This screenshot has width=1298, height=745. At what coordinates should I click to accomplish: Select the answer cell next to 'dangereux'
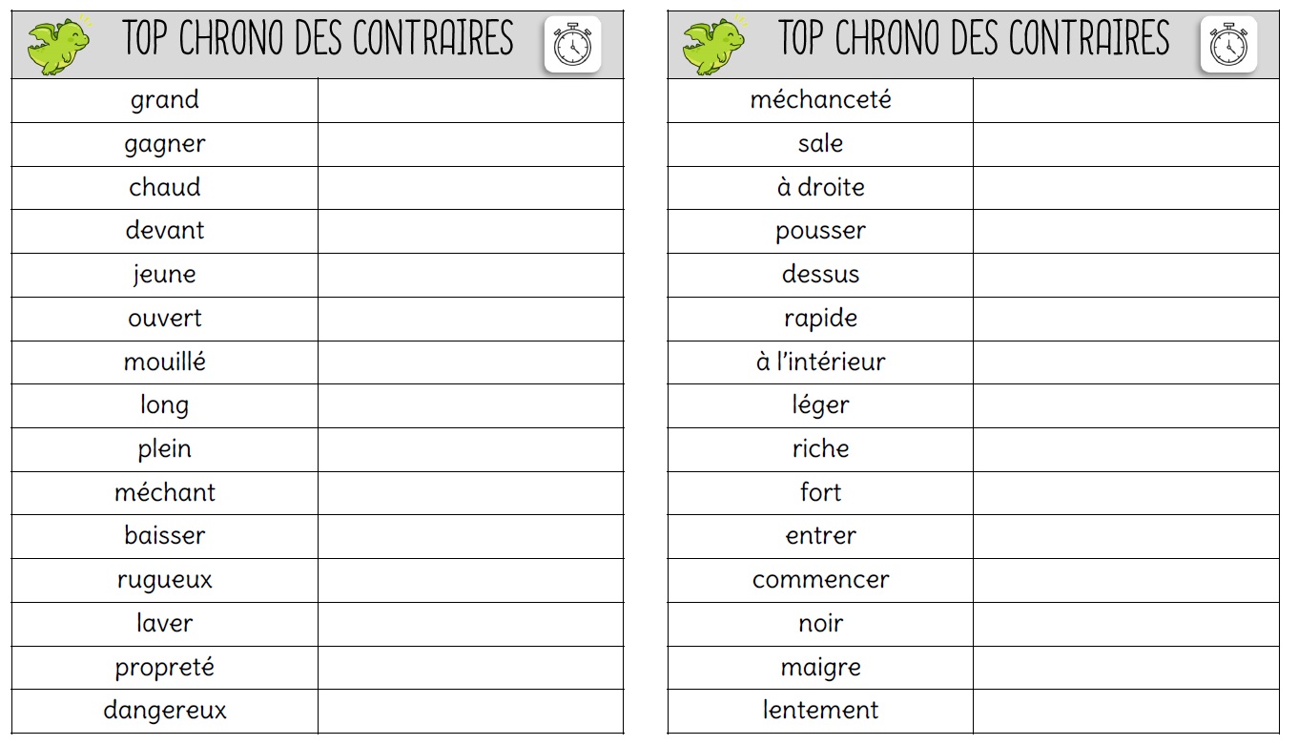tap(470, 712)
